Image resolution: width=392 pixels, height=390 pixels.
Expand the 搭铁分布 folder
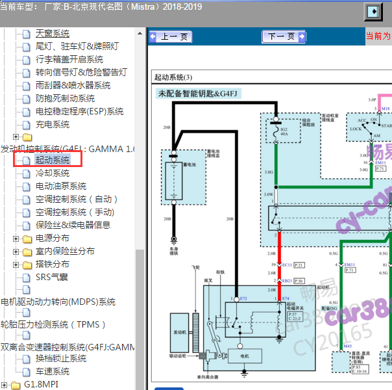click(x=16, y=265)
